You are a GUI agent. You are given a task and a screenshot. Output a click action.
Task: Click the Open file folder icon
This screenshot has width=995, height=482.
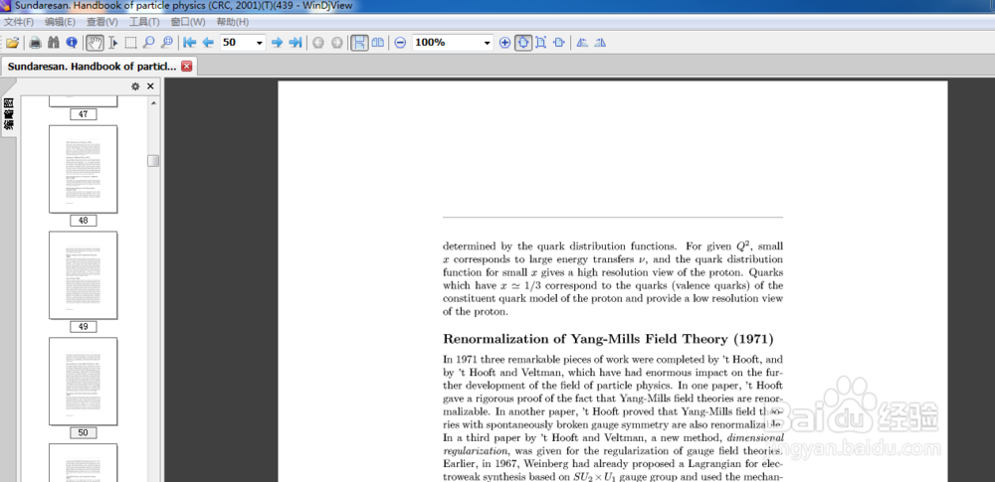click(13, 43)
